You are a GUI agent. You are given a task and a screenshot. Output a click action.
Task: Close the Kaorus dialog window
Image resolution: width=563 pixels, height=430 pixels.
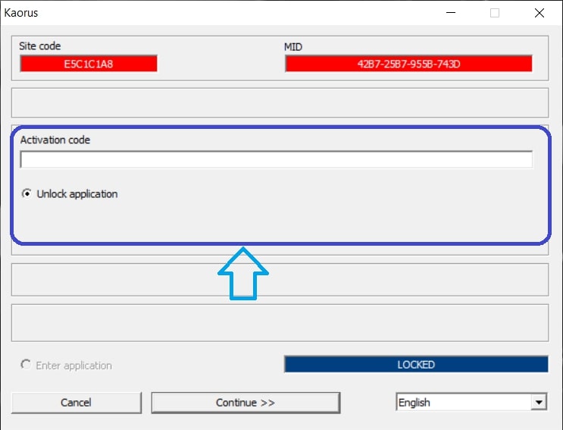[539, 12]
